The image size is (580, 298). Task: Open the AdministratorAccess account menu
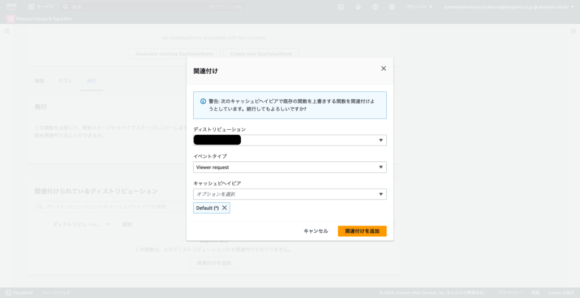pyautogui.click(x=509, y=7)
